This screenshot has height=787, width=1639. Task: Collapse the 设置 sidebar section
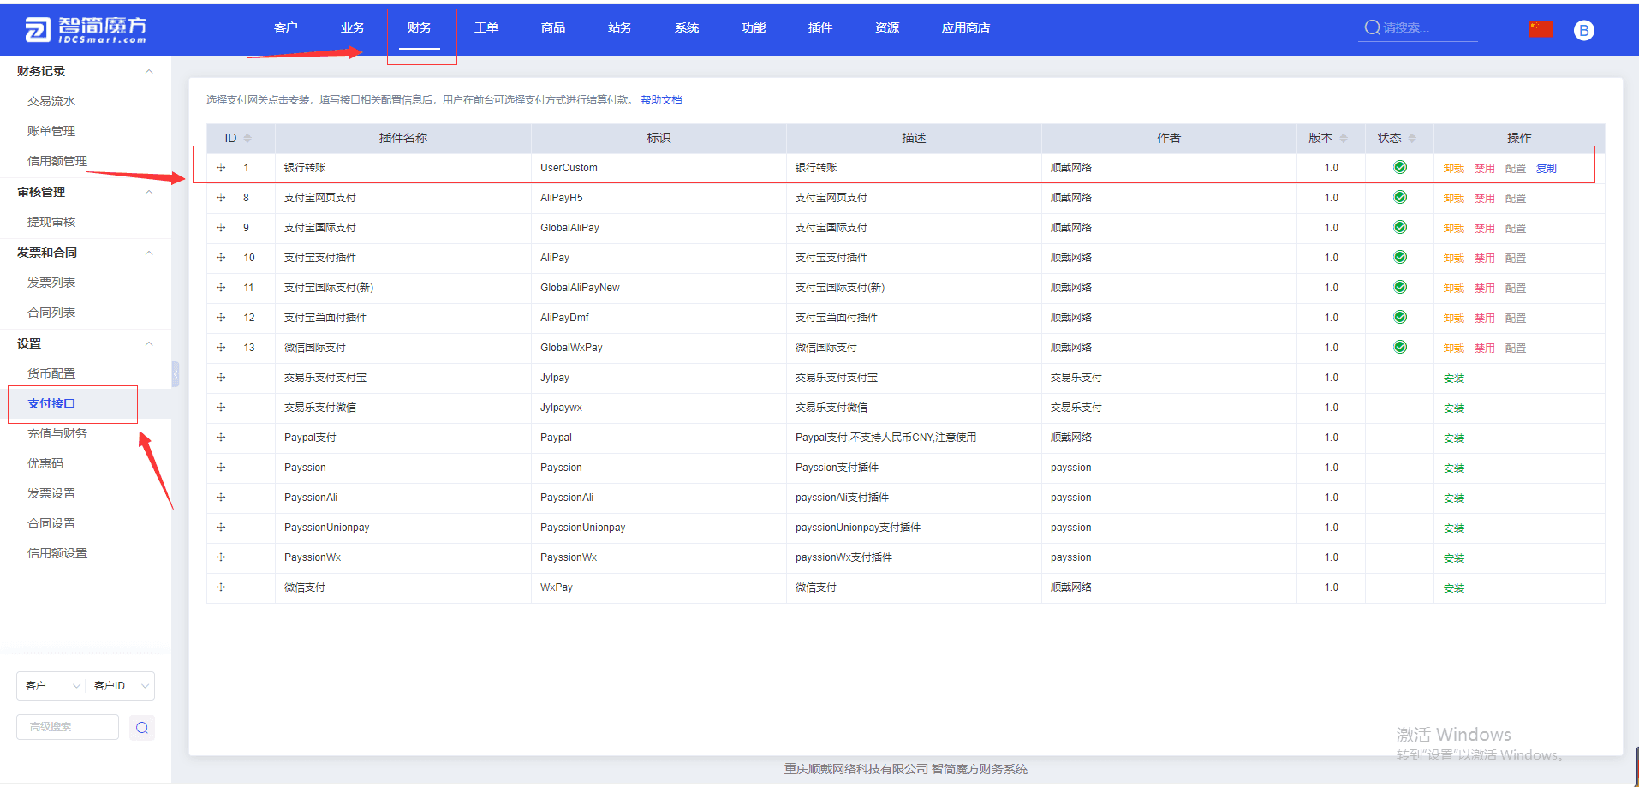[149, 343]
